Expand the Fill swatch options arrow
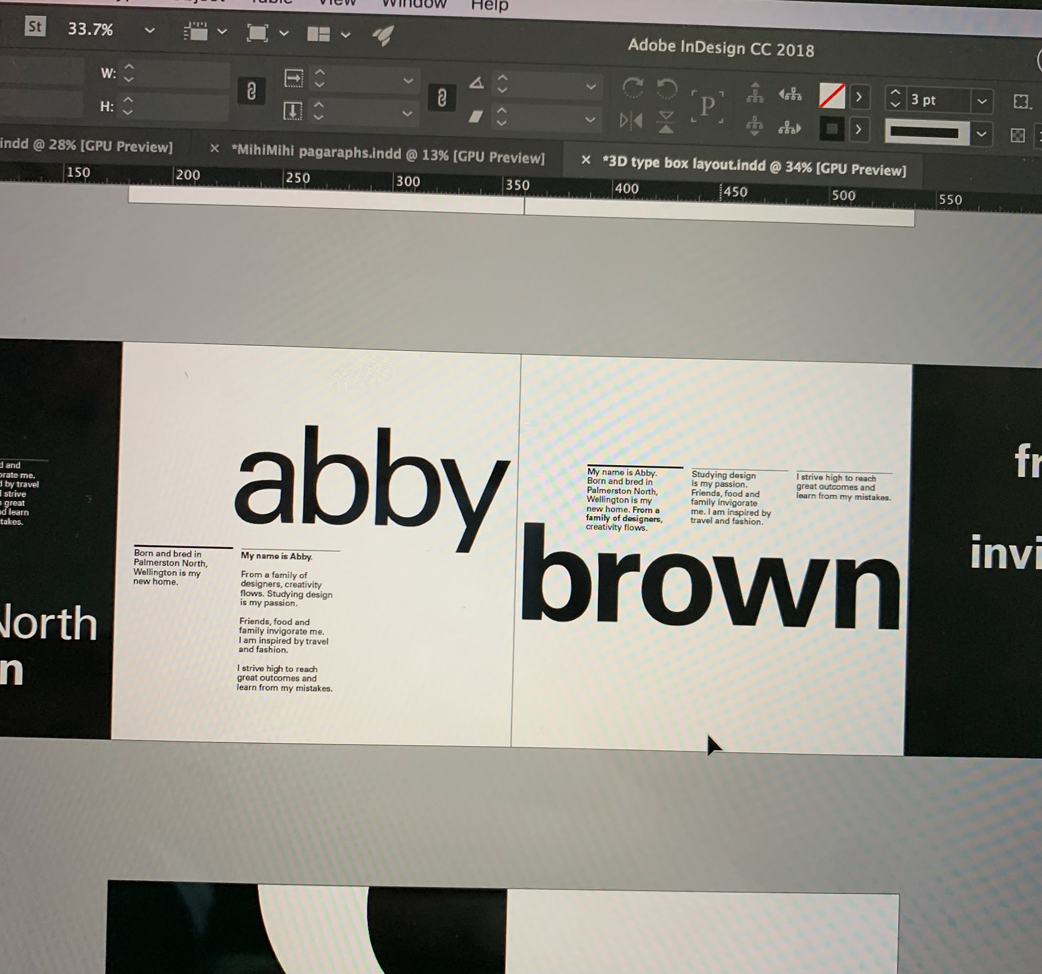Viewport: 1042px width, 974px height. pyautogui.click(x=859, y=98)
